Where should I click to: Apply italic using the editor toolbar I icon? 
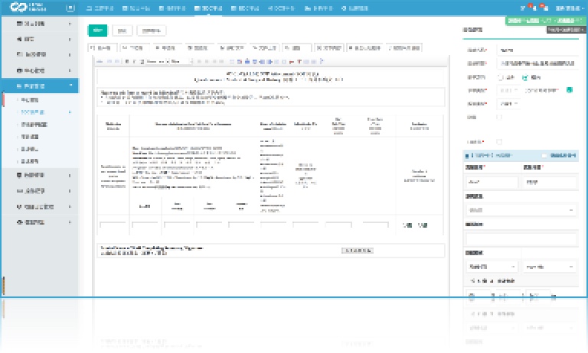134,61
